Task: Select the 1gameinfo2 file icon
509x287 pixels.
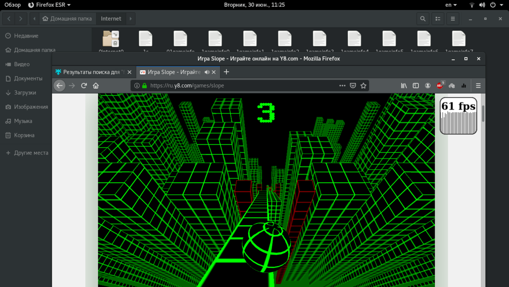Action: pyautogui.click(x=285, y=39)
